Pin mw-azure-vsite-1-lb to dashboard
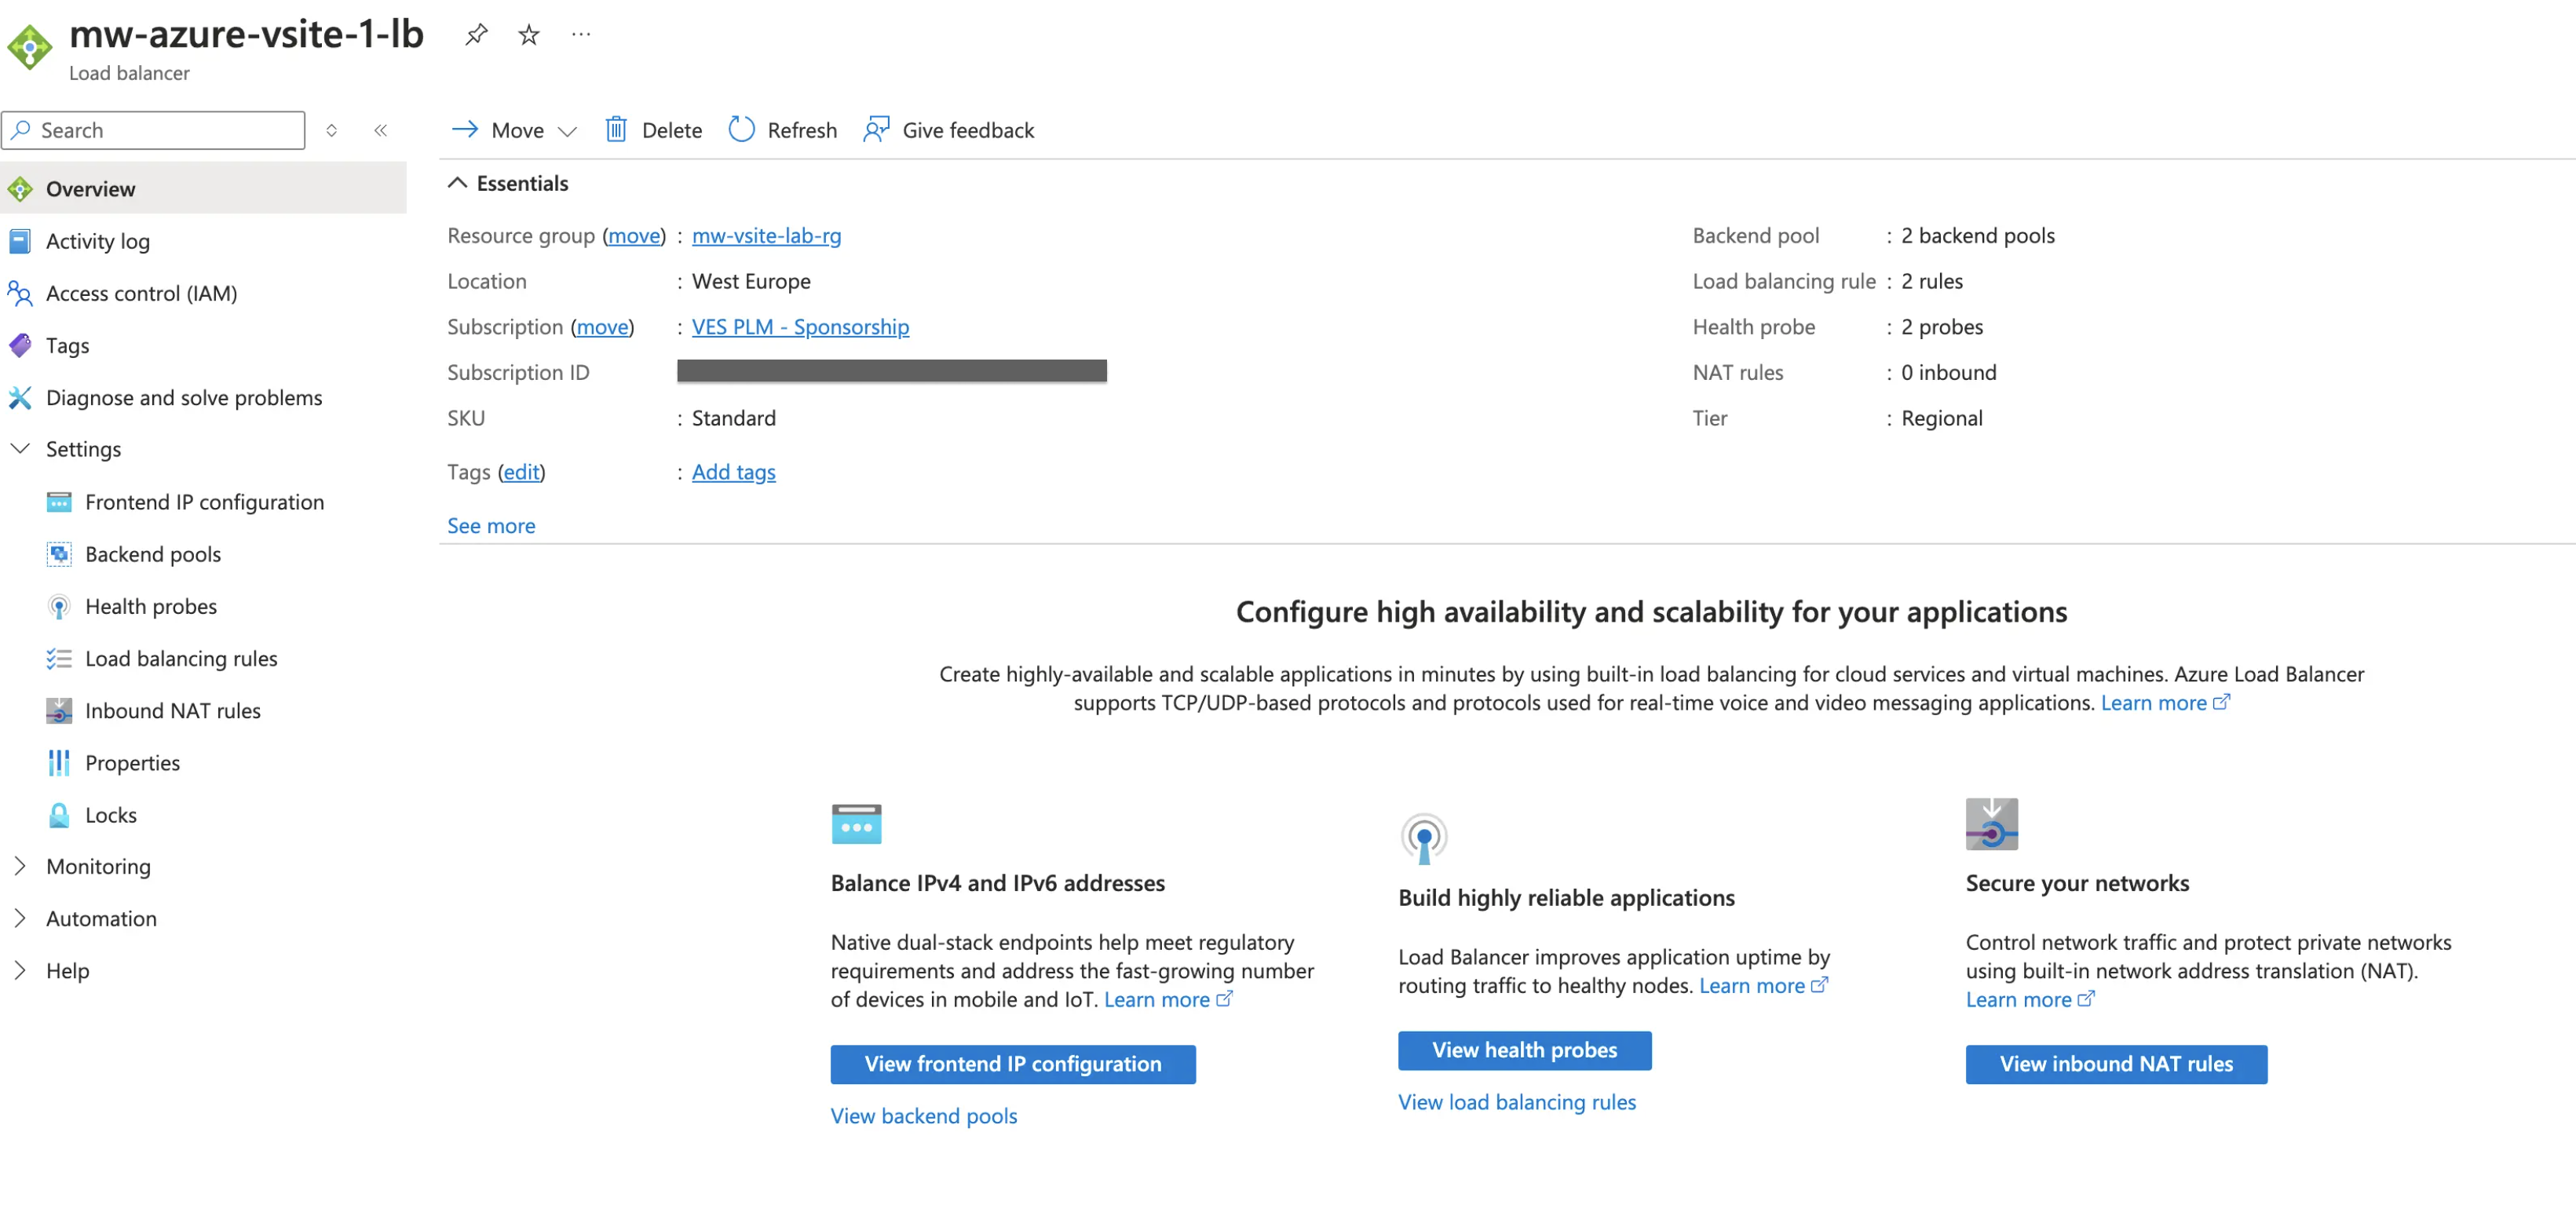2576x1216 pixels. [x=476, y=34]
